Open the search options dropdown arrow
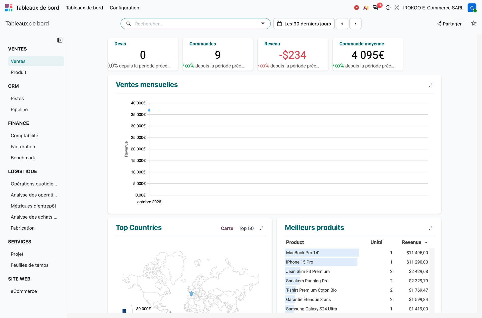The width and height of the screenshot is (482, 318). [x=263, y=24]
